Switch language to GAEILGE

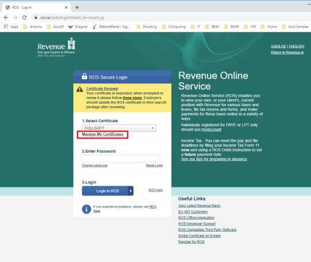[278, 46]
